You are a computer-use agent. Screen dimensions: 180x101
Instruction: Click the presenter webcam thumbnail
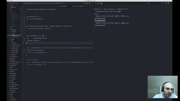tap(163, 87)
